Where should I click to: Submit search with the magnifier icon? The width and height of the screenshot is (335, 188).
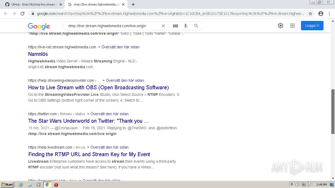point(196,26)
